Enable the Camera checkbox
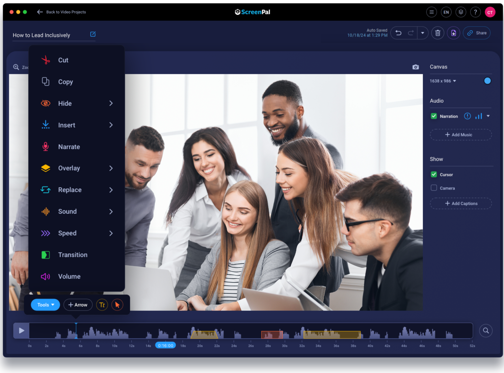 (x=434, y=188)
